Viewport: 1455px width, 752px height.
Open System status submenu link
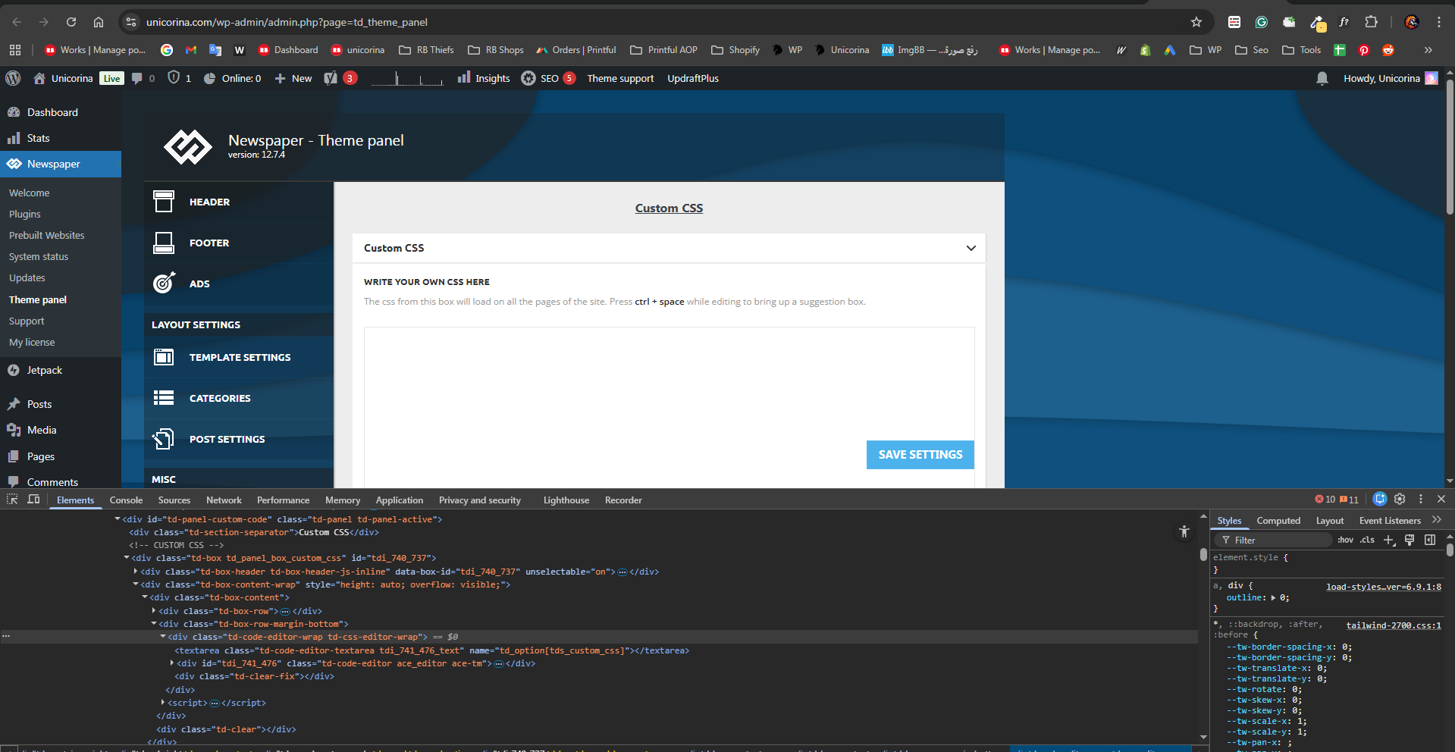click(39, 256)
